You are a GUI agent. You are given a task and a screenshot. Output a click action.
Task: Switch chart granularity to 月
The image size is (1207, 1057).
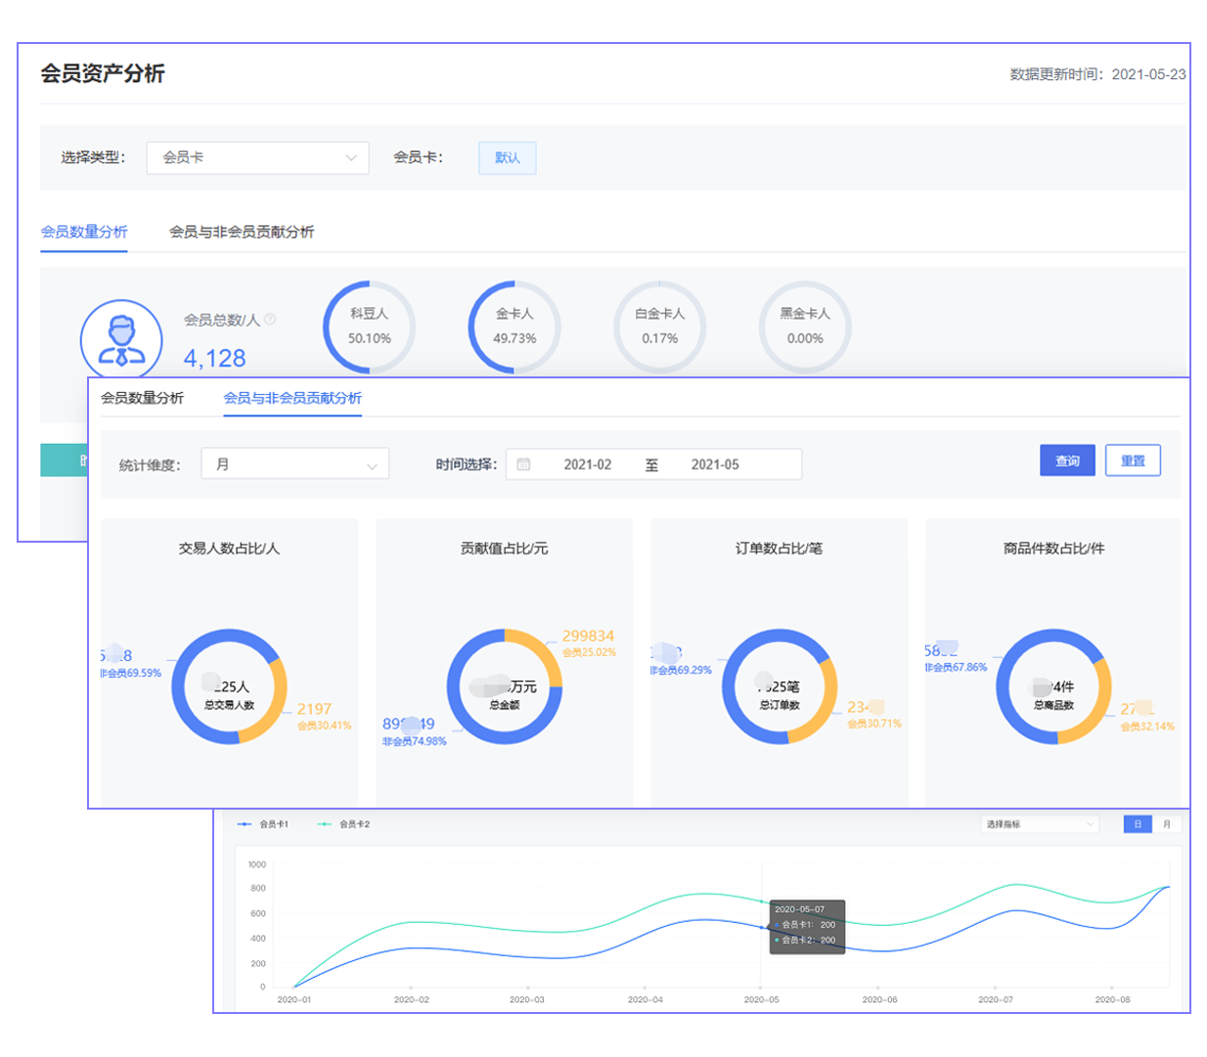[x=1166, y=824]
